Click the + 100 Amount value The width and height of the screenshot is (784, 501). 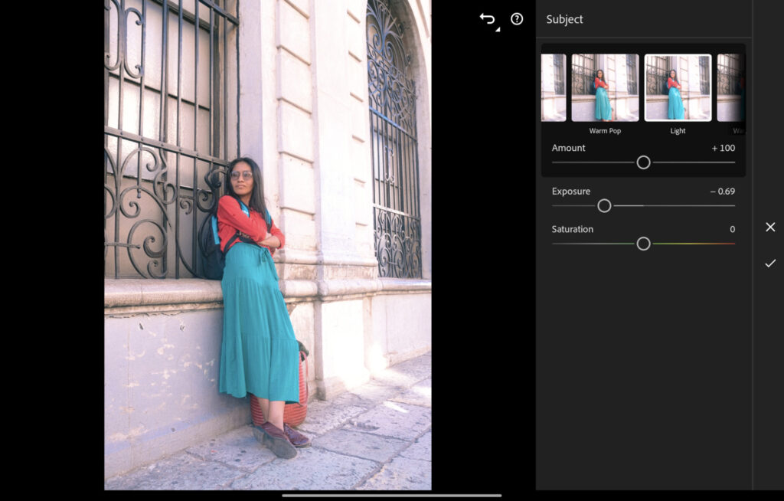click(x=723, y=148)
